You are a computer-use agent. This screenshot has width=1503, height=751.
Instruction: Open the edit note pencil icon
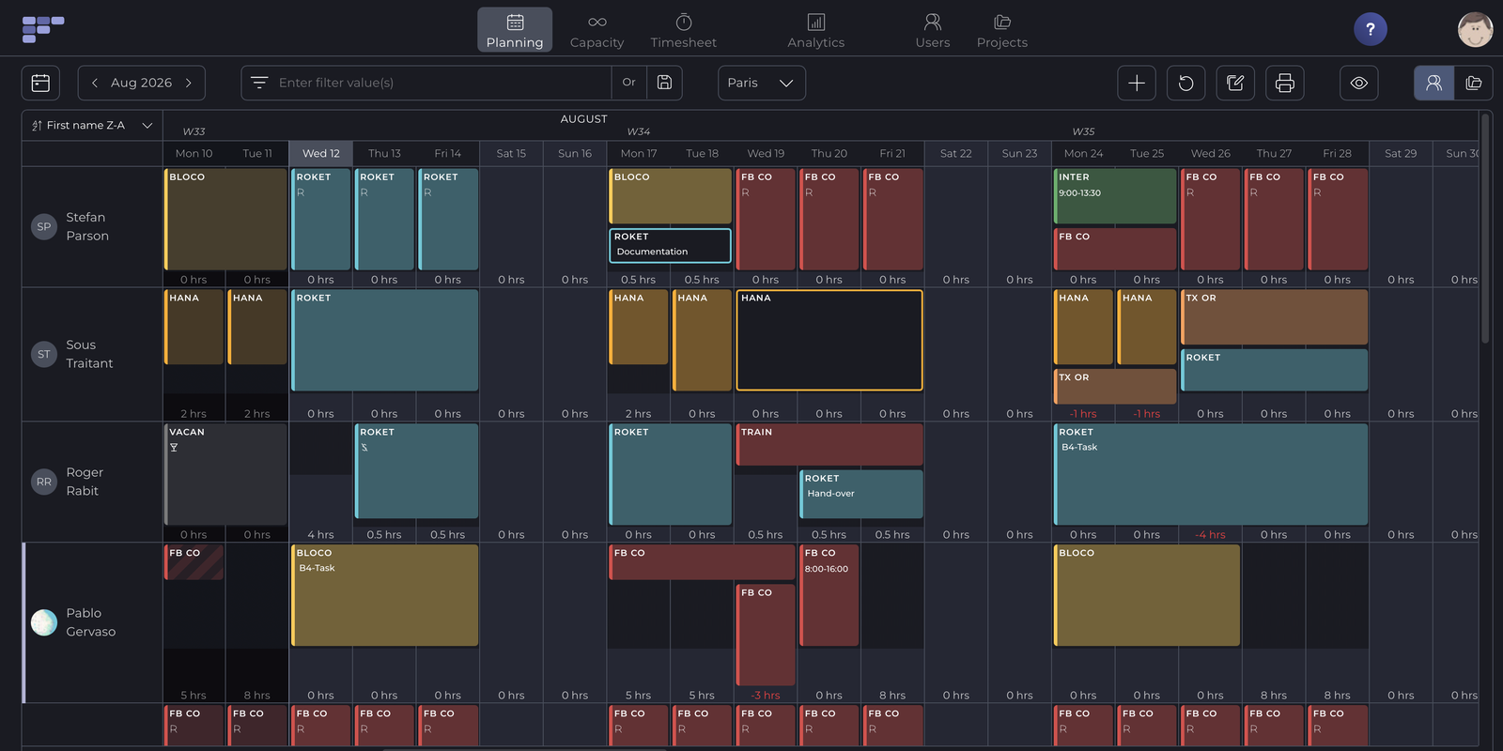point(1235,83)
